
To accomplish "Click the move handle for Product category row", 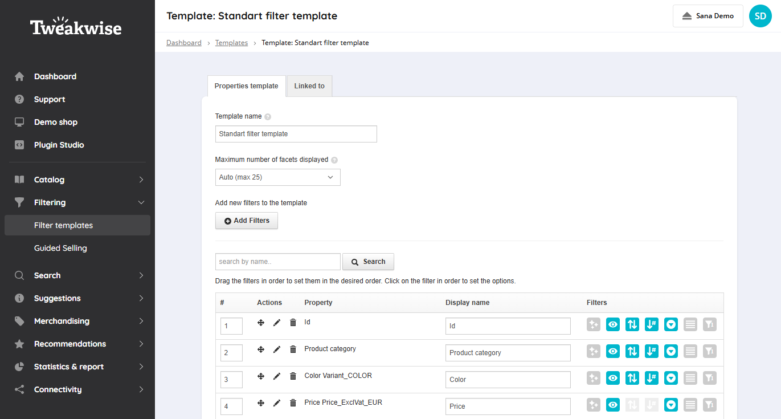I will pos(261,349).
